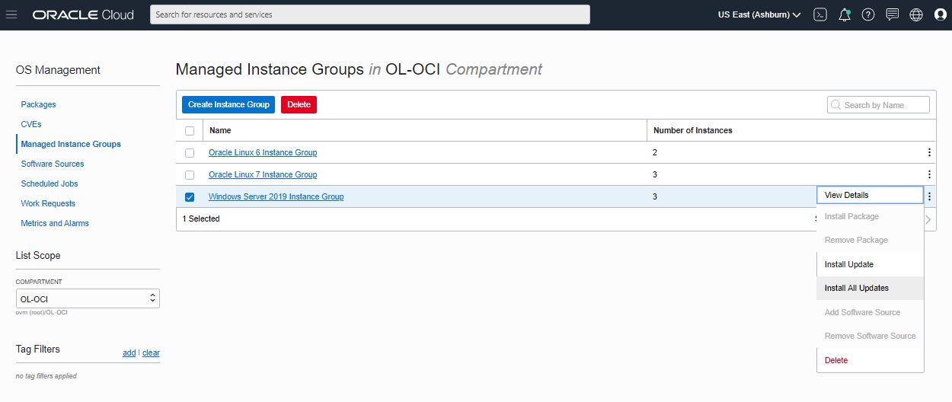Select Managed Instance Groups in sidebar
The width and height of the screenshot is (952, 402).
click(71, 144)
